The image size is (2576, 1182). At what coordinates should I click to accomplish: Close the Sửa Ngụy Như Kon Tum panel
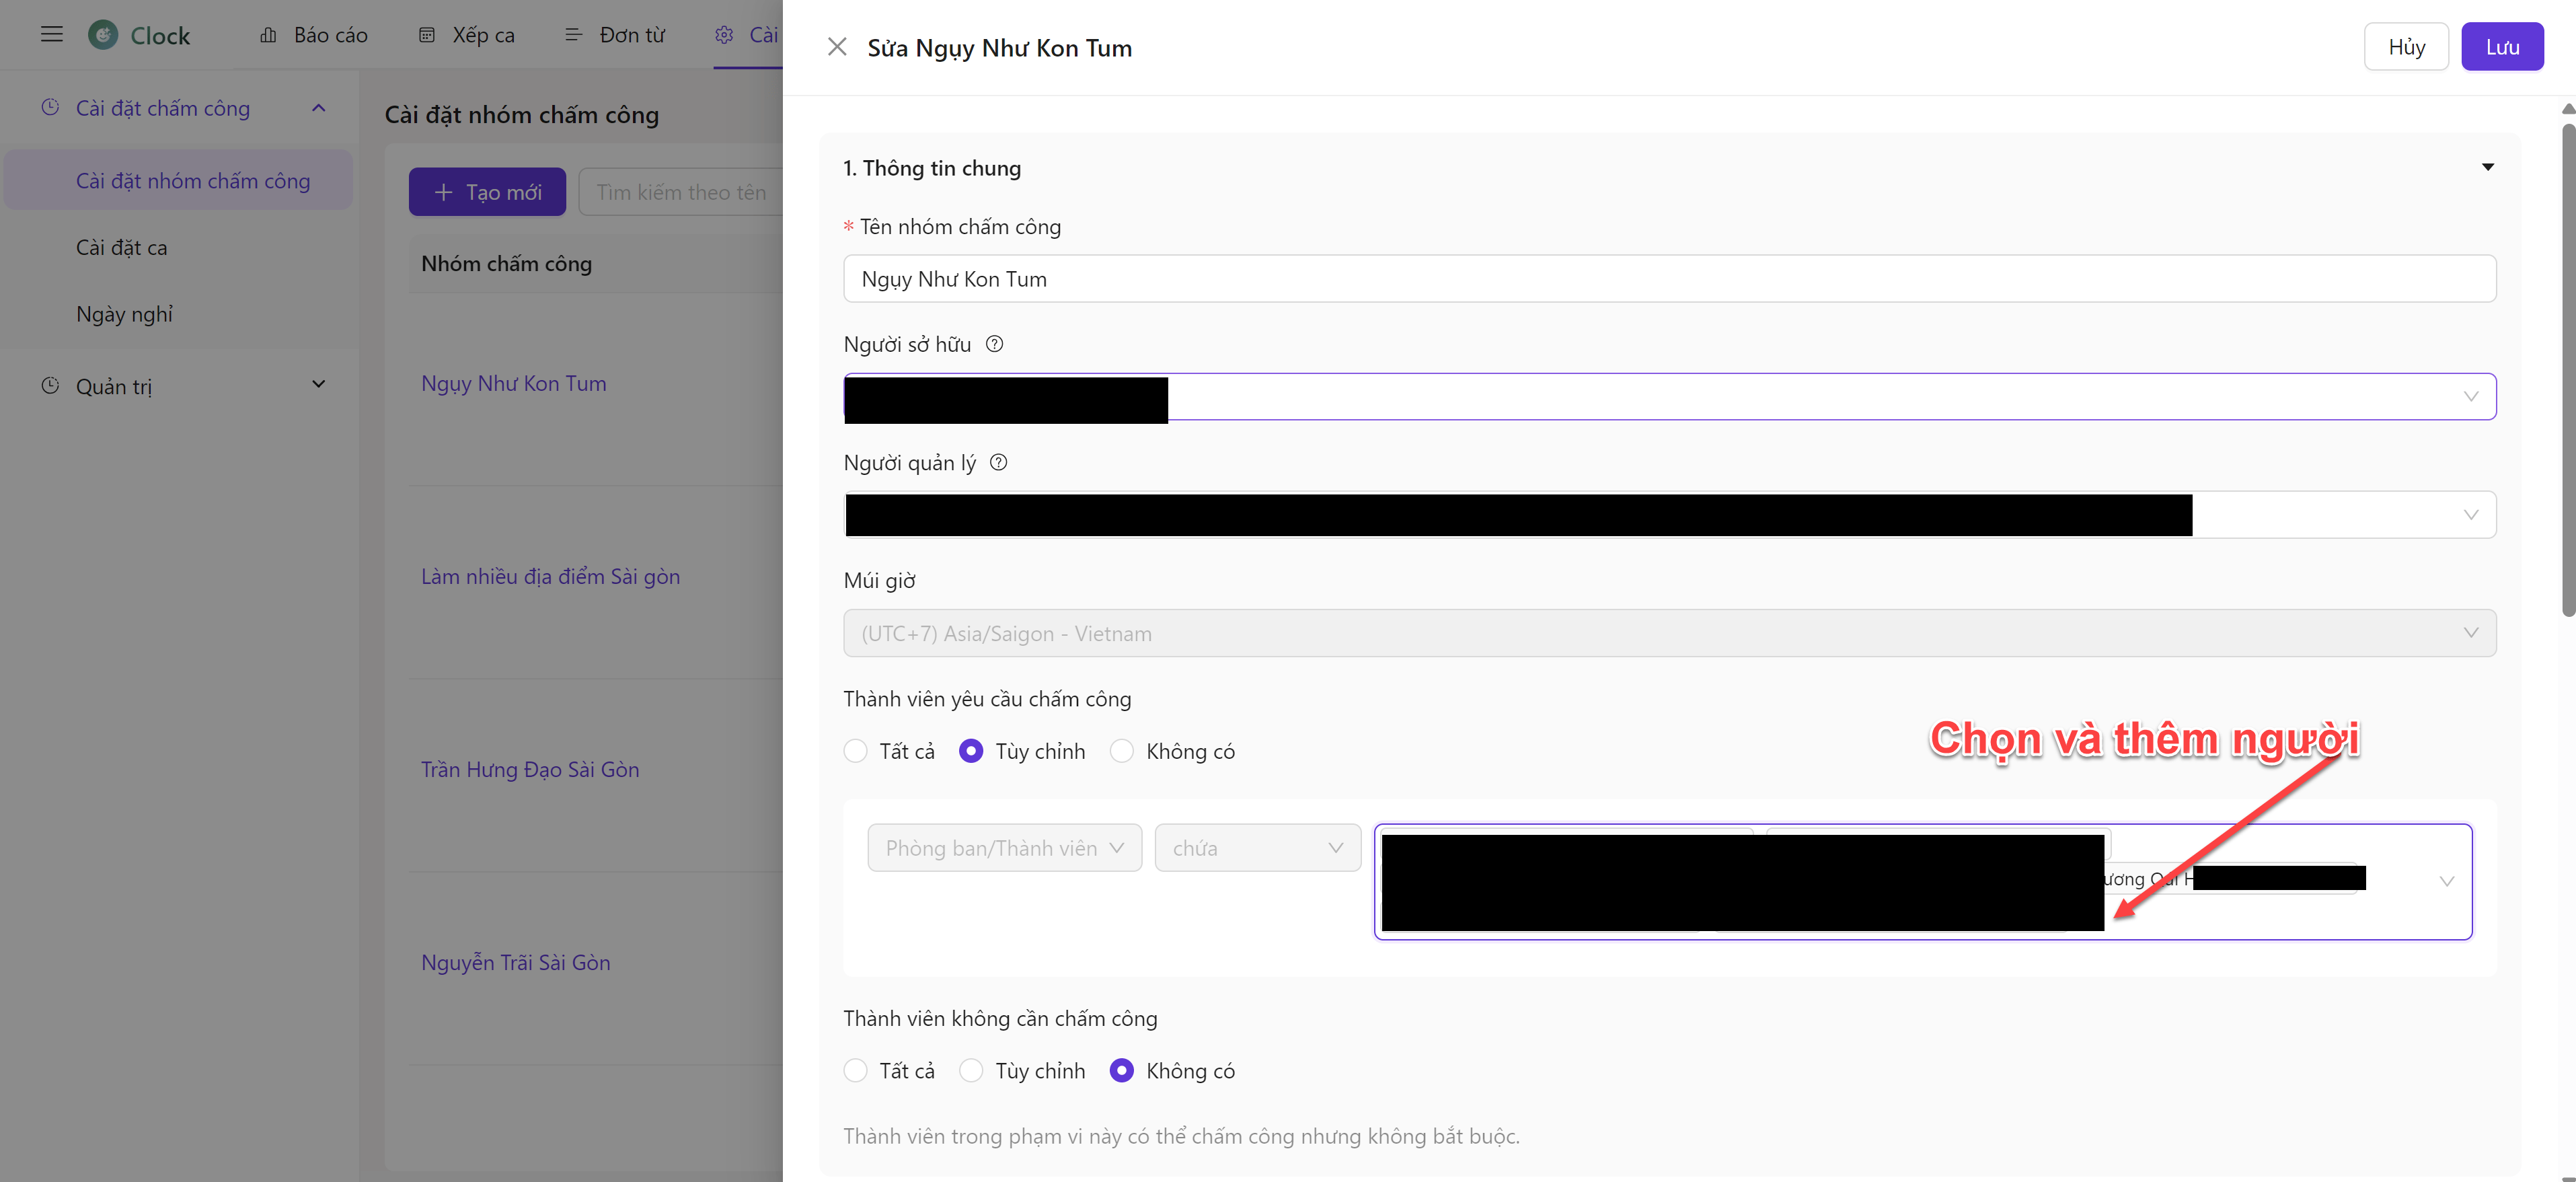(837, 47)
